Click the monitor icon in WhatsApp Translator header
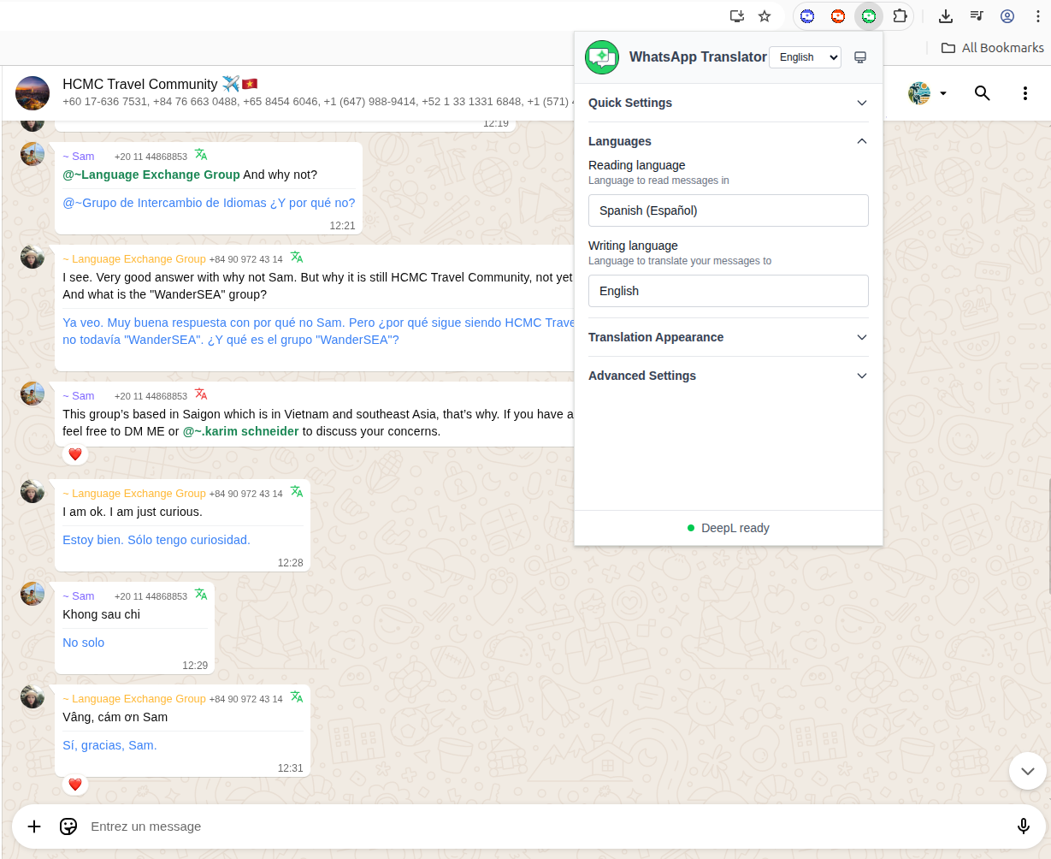This screenshot has width=1051, height=859. tap(860, 56)
